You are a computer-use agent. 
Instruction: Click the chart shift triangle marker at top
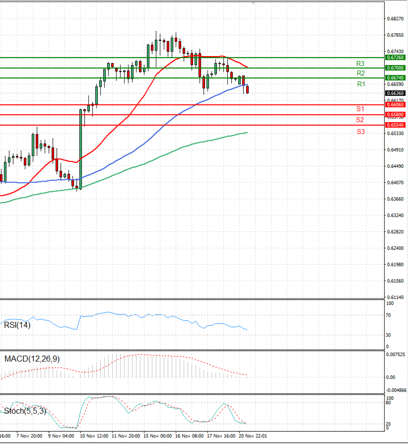253,3
